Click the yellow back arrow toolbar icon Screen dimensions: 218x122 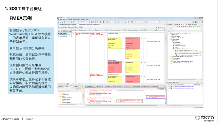tap(75, 22)
